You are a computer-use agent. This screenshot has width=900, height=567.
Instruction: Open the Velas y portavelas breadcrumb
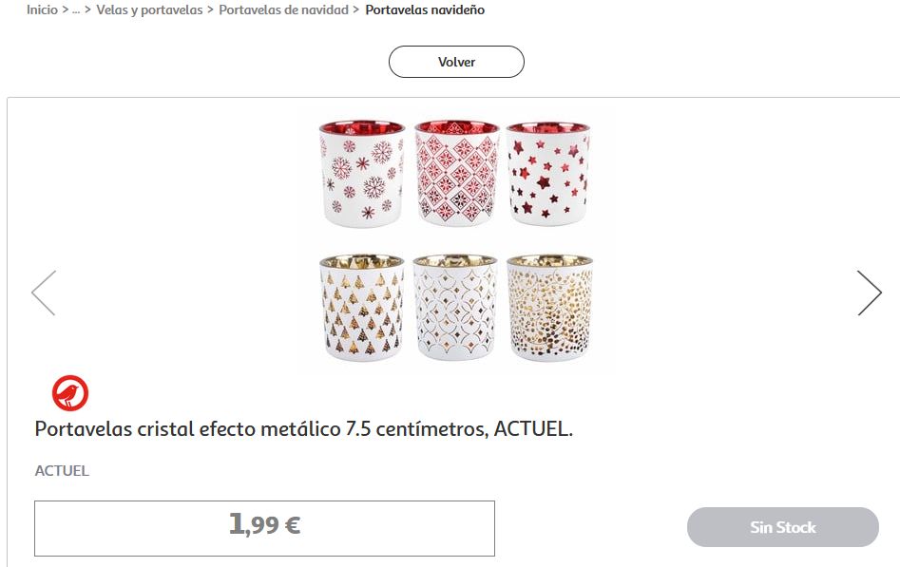pos(149,9)
